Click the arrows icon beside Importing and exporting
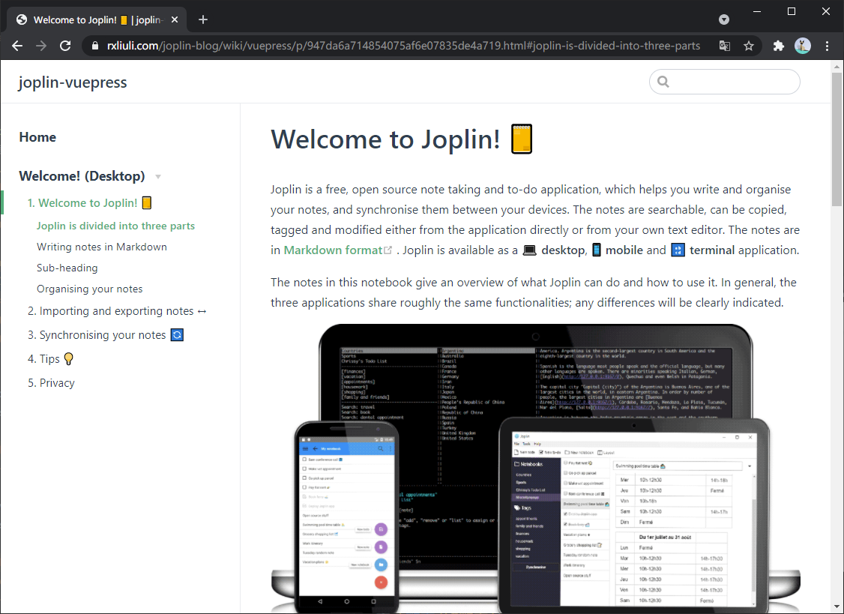Viewport: 844px width, 614px height. click(x=202, y=312)
